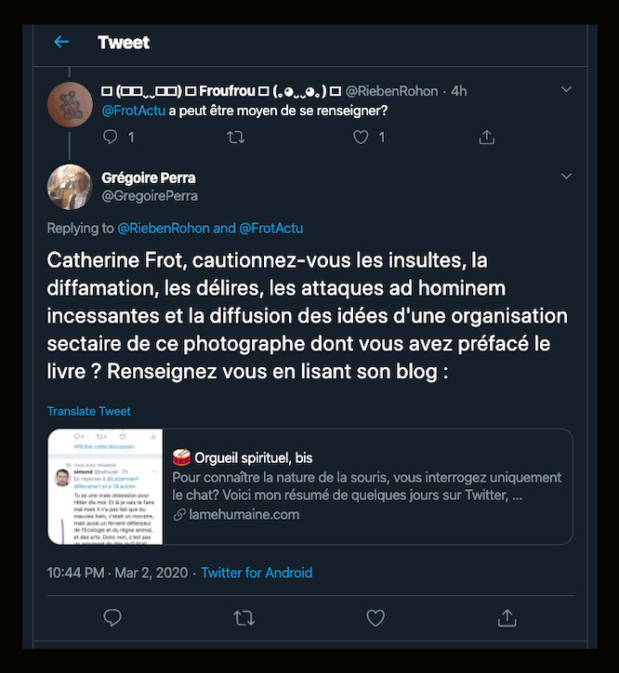Click the Grégoire Perra display name
Image resolution: width=619 pixels, height=673 pixels.
[148, 178]
